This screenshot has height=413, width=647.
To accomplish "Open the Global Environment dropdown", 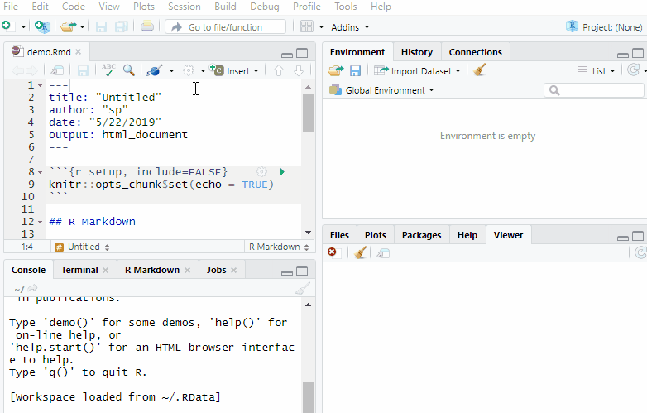I will click(381, 90).
